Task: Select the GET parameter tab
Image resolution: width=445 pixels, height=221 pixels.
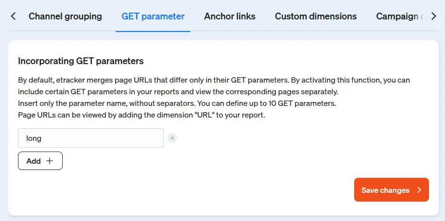Action: point(153,17)
